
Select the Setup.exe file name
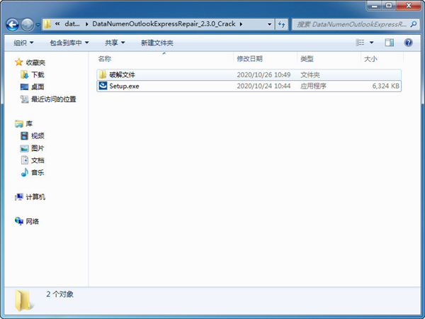pyautogui.click(x=124, y=86)
